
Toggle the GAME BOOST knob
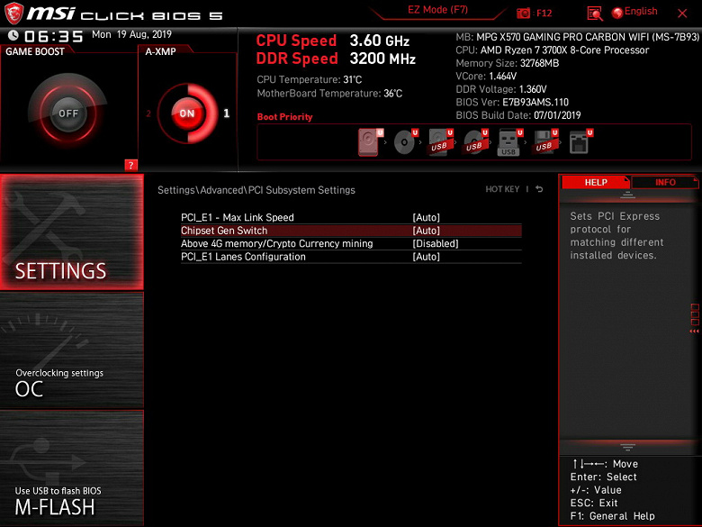[68, 113]
